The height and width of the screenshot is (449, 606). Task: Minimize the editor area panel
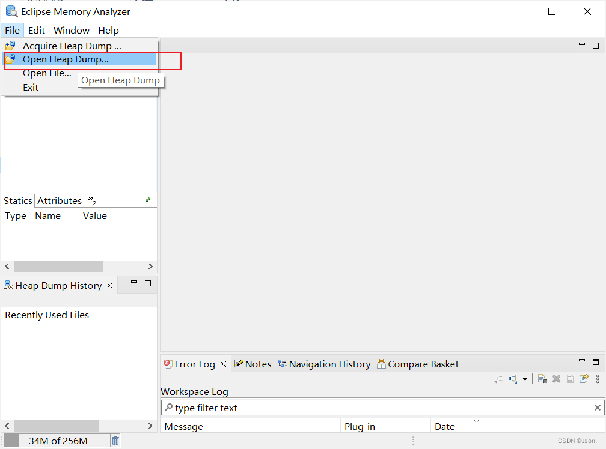coord(582,44)
